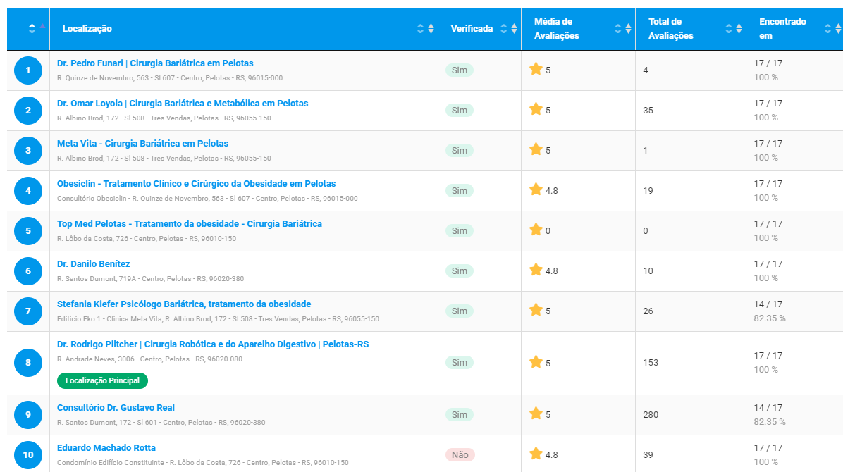Click star rating icon for Meta Vita

536,149
